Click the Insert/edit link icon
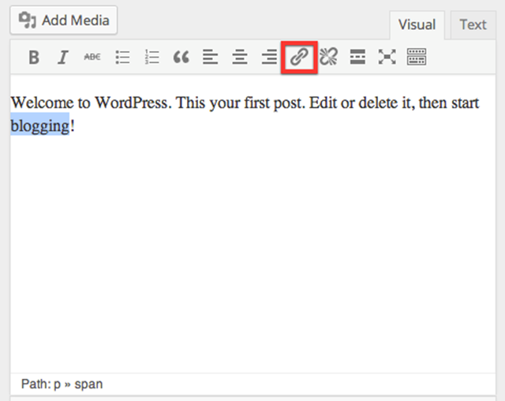This screenshot has height=401, width=505. pos(299,58)
